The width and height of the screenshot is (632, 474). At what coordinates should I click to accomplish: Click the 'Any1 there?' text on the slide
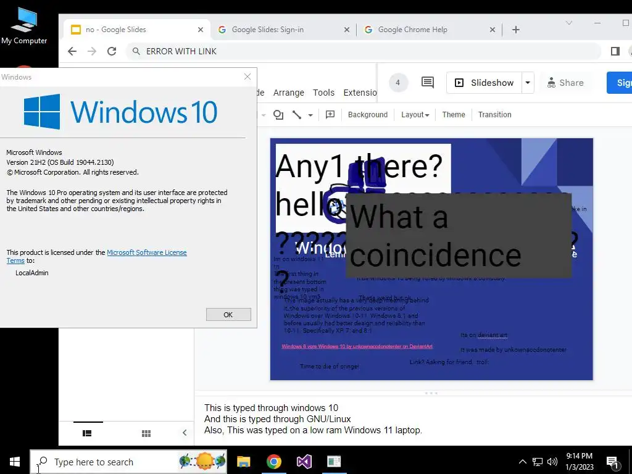coord(359,166)
